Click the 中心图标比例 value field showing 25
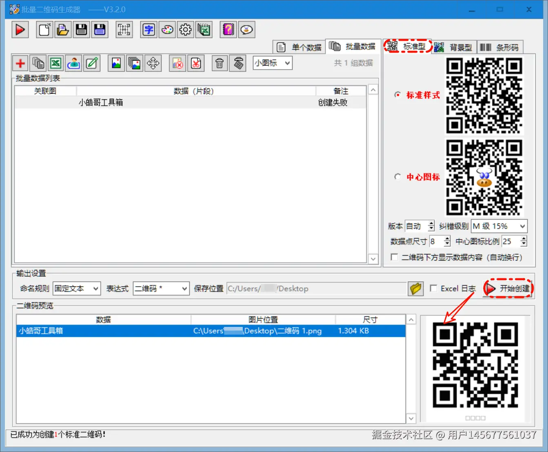This screenshot has width=548, height=452. 511,241
